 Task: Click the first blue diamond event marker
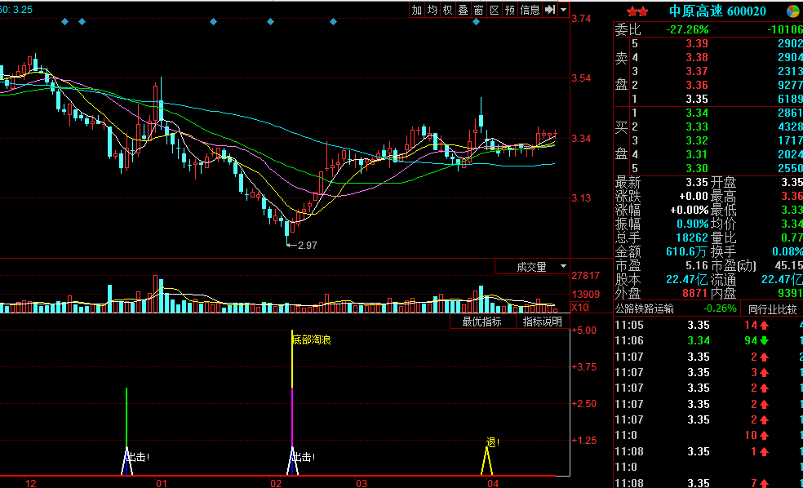65,22
